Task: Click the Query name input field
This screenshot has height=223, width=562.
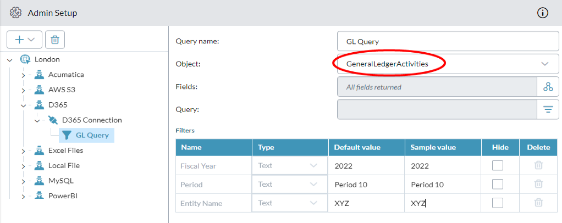Action: pyautogui.click(x=448, y=42)
